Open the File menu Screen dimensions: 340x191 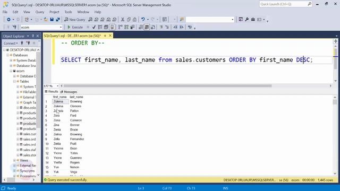point(5,12)
